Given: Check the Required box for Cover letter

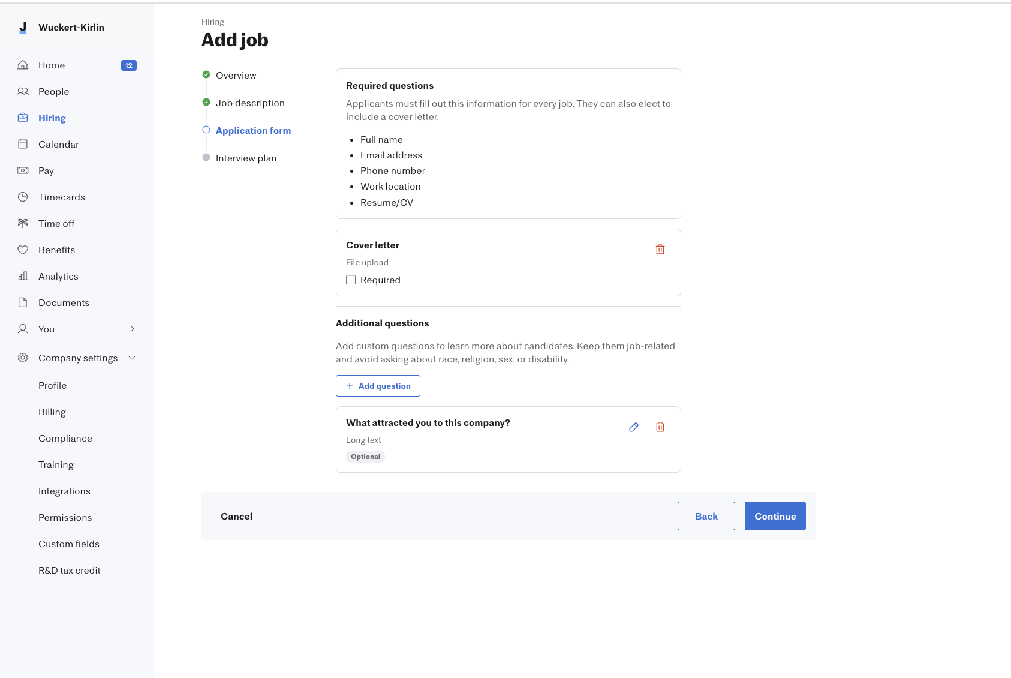Looking at the screenshot, I should pos(351,280).
